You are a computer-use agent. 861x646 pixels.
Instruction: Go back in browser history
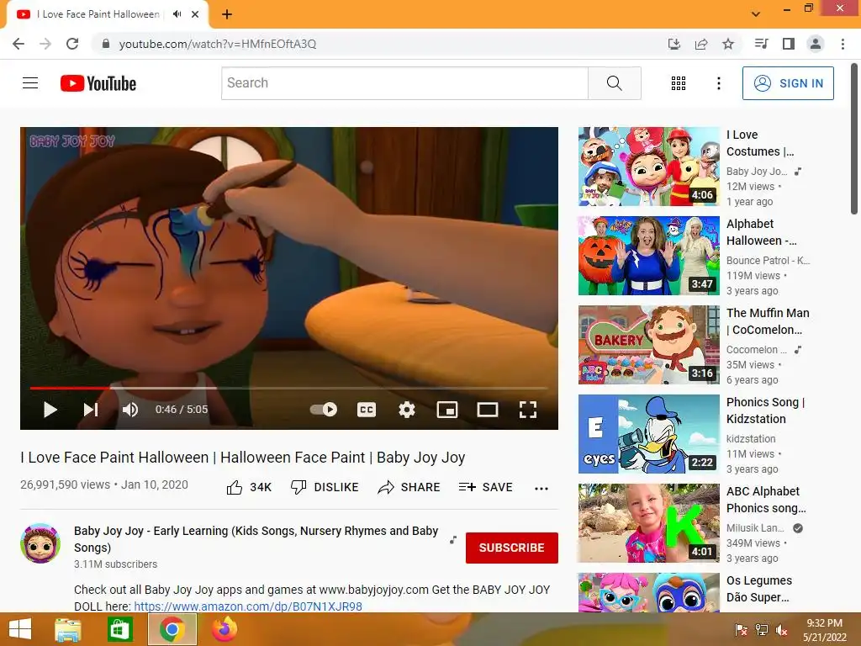pos(18,44)
